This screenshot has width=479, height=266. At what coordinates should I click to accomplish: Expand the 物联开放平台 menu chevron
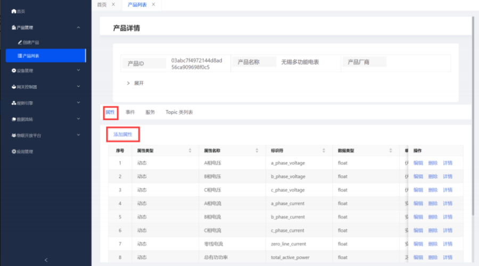(79, 135)
